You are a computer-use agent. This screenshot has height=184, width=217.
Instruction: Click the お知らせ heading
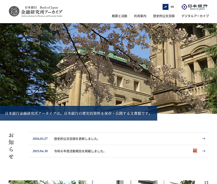[x=11, y=146]
